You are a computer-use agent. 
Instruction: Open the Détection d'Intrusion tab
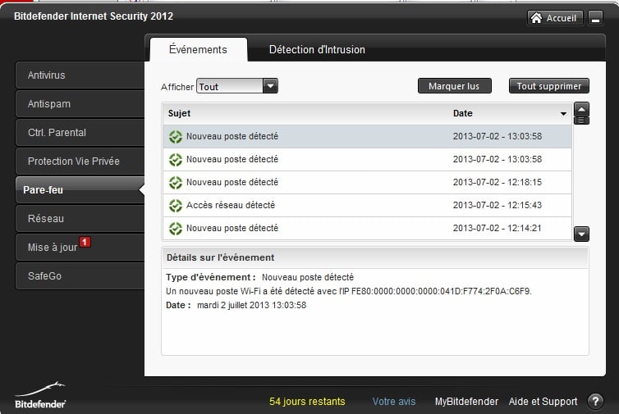pyautogui.click(x=317, y=50)
